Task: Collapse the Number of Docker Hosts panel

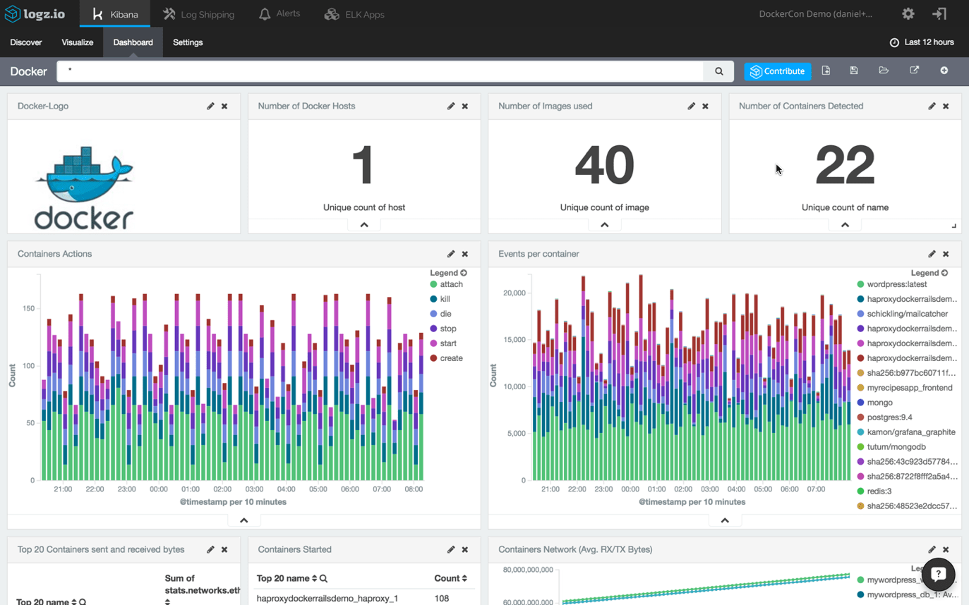Action: pyautogui.click(x=363, y=224)
